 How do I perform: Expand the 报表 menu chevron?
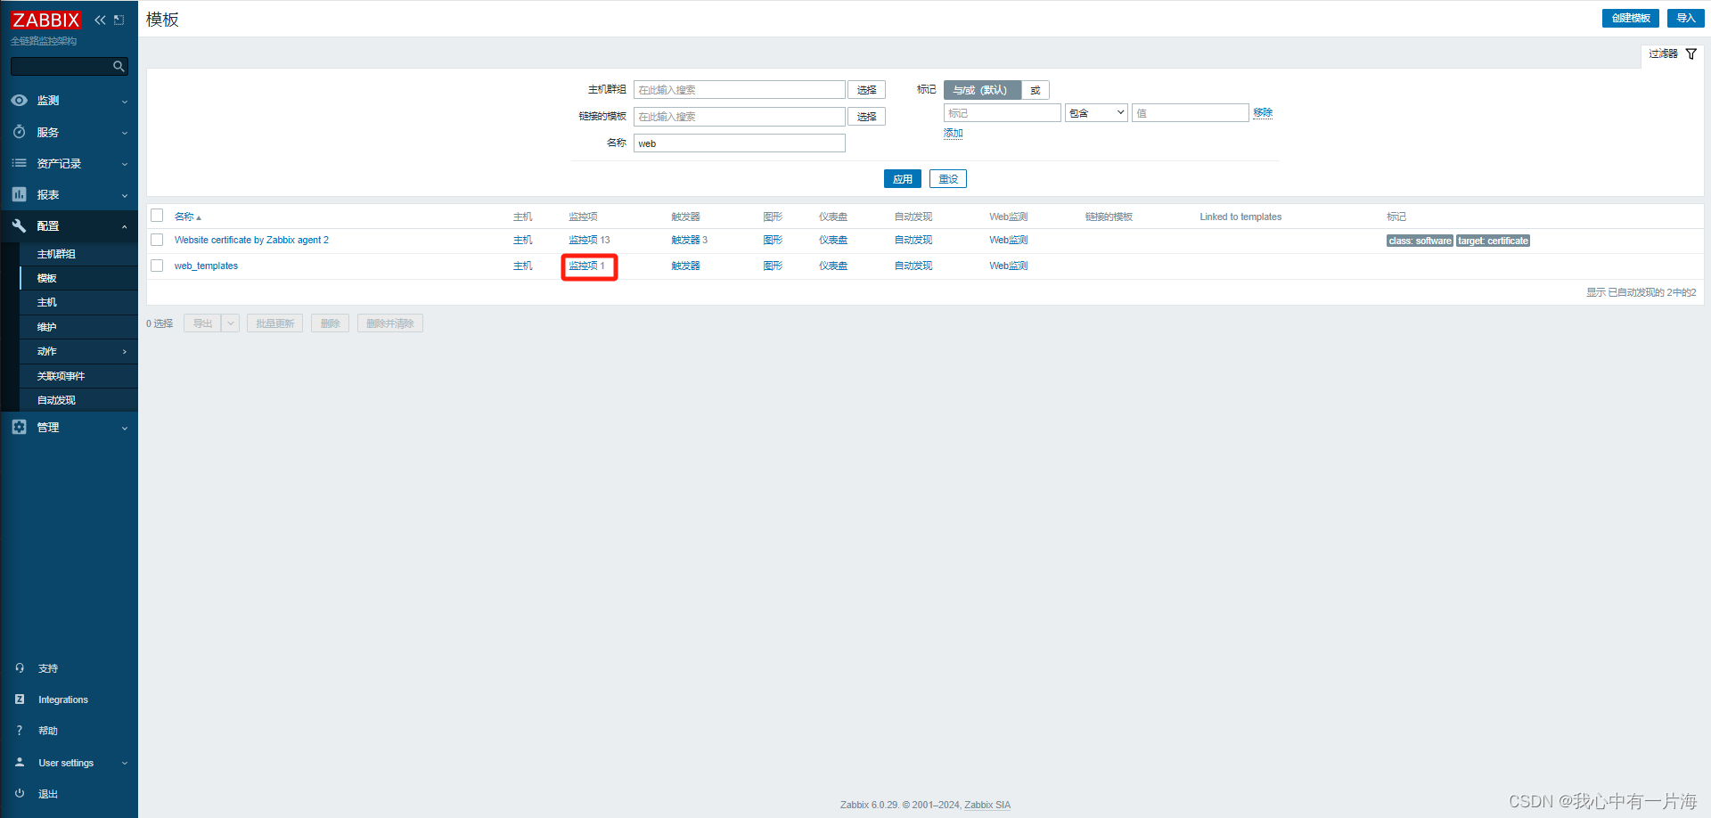124,195
